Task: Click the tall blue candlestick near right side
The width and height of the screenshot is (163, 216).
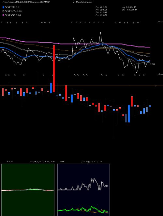Action: click(129, 114)
